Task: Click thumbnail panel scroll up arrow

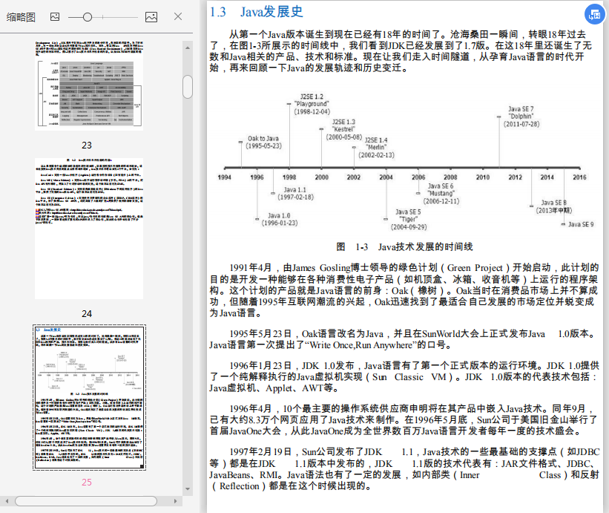Action: pos(188,48)
